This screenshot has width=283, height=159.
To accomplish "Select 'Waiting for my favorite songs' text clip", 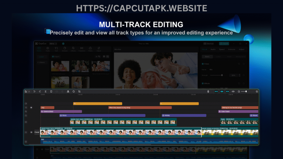I will [x=240, y=108].
